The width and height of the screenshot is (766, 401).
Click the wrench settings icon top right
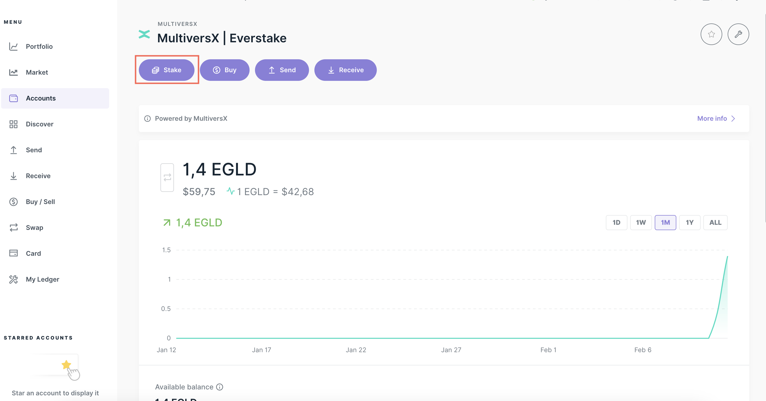[x=738, y=34]
